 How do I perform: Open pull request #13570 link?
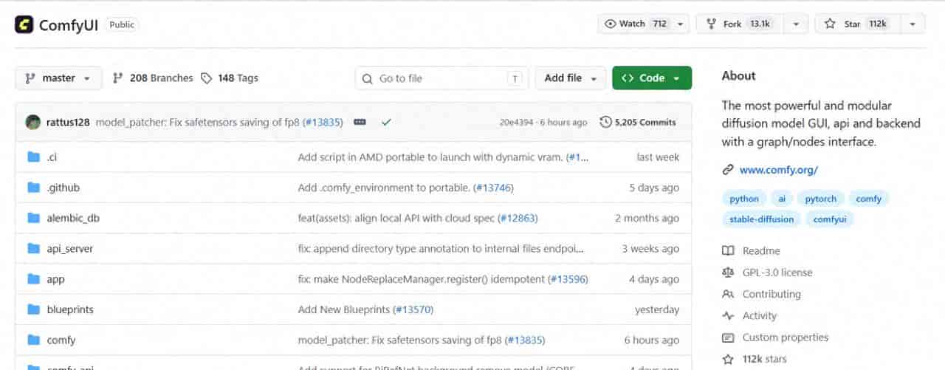(414, 309)
